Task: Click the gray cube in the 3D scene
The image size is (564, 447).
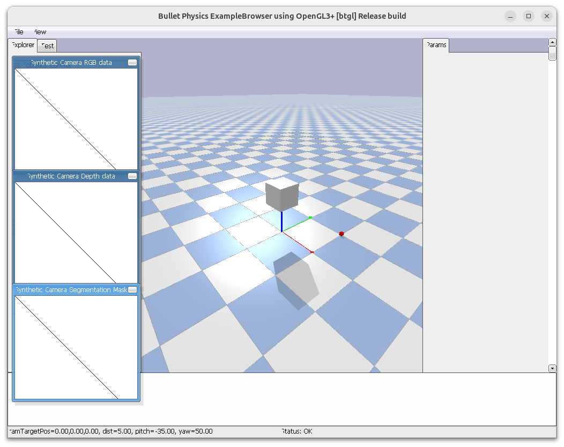Action: [281, 195]
